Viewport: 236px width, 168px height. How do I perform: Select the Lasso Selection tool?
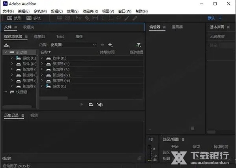pos(119,18)
